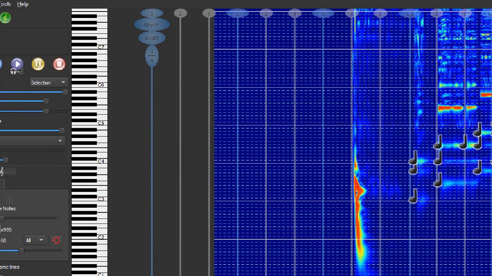This screenshot has height=276, width=492.
Task: Select the lone F3 note between C3 and C4
Action: coord(437,181)
